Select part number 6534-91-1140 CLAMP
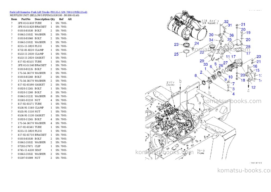271x192 pixels. tap(31, 108)
